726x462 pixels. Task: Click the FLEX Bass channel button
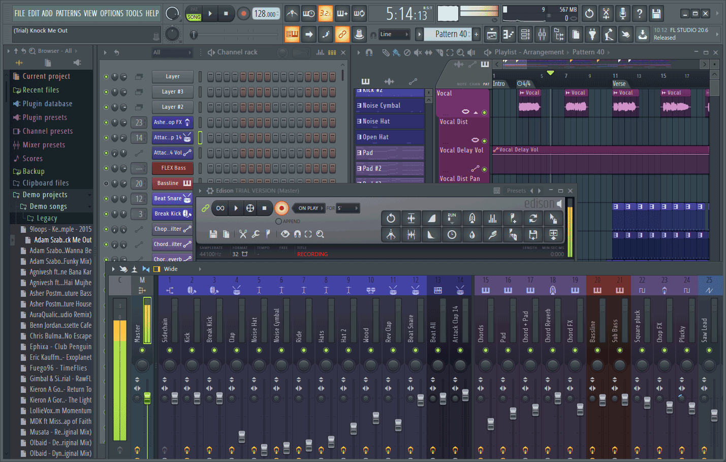pyautogui.click(x=172, y=168)
